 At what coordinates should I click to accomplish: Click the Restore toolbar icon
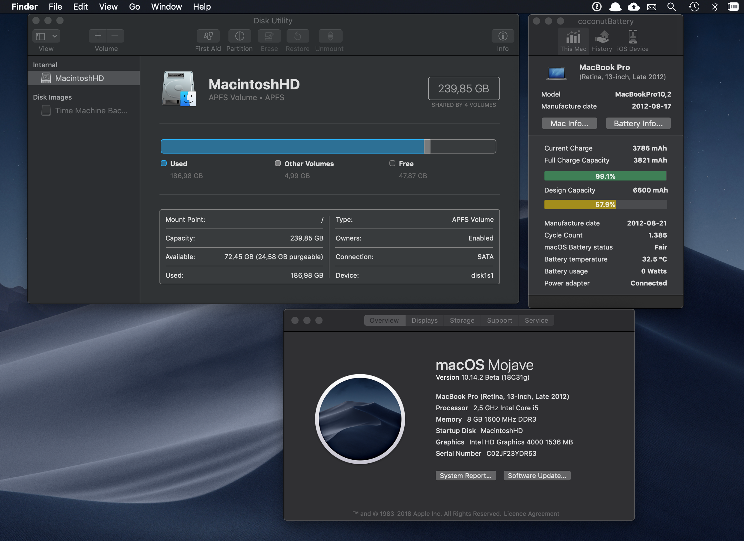click(x=298, y=36)
